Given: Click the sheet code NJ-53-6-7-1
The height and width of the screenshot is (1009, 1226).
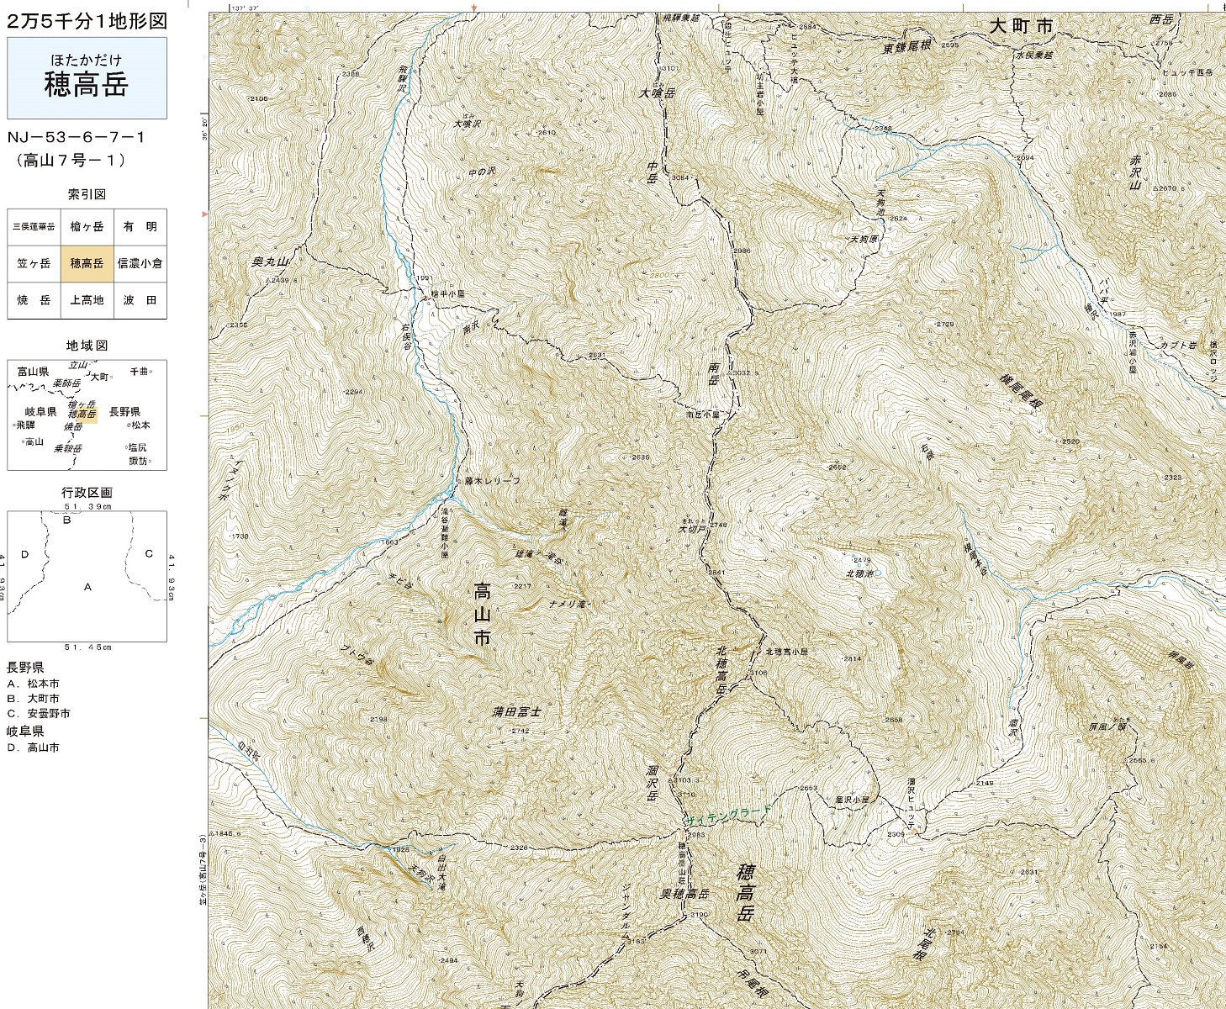Looking at the screenshot, I should pyautogui.click(x=77, y=136).
